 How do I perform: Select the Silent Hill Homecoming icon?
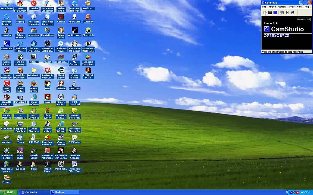tap(7, 100)
